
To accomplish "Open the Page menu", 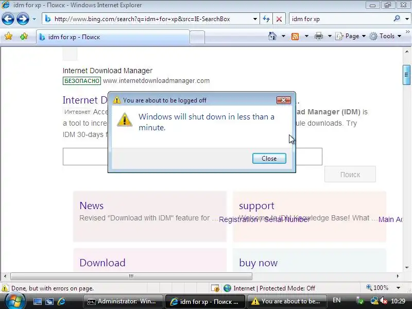I will coord(351,36).
